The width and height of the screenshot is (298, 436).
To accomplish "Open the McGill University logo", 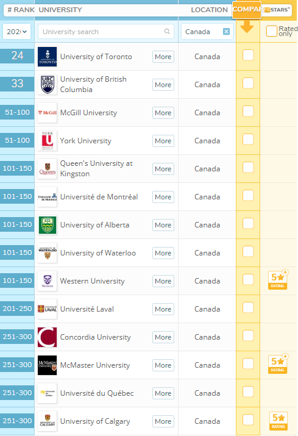I will tap(48, 113).
